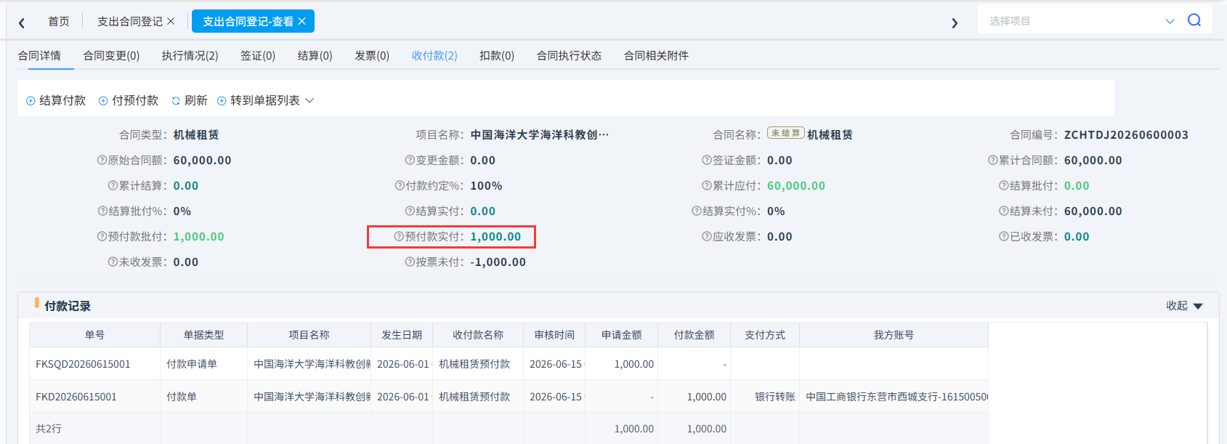This screenshot has height=444, width=1227.
Task: Click help icon beside 变更金额
Action: click(x=410, y=161)
